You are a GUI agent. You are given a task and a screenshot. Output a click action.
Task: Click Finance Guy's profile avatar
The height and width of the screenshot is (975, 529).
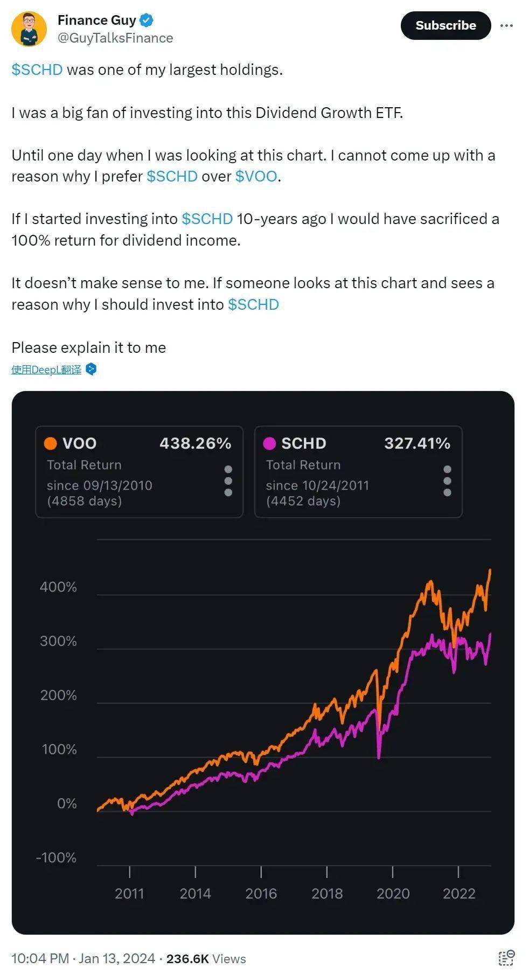click(x=29, y=29)
